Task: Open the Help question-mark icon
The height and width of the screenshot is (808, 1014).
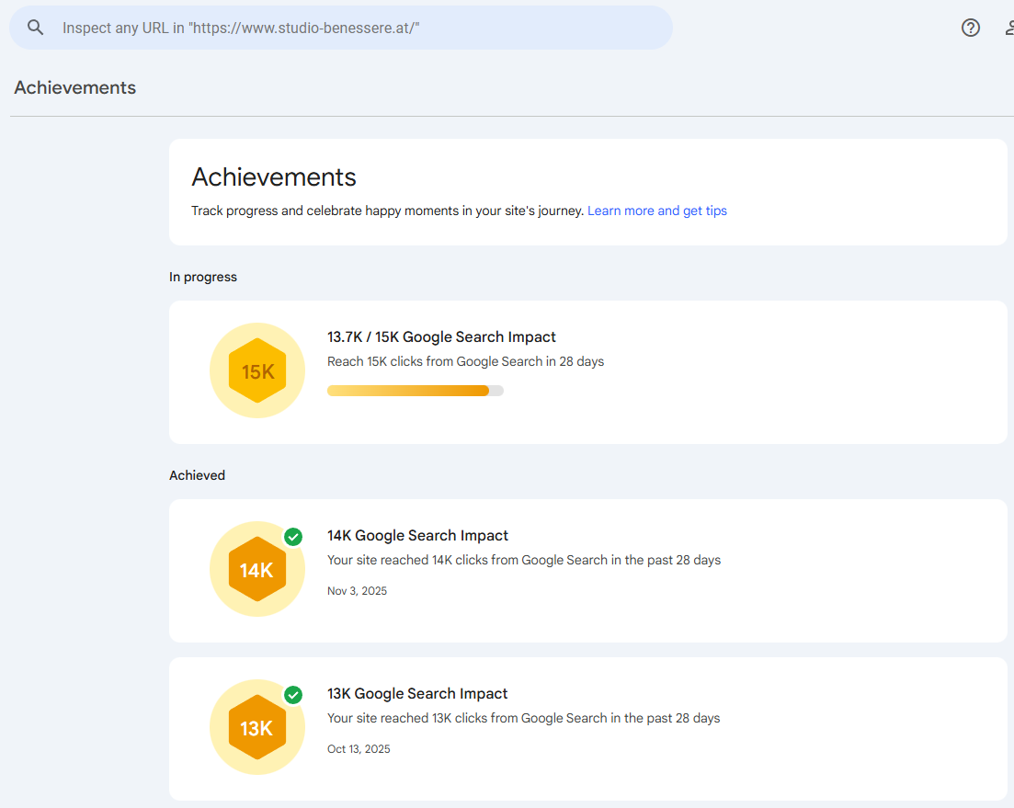Action: [970, 28]
